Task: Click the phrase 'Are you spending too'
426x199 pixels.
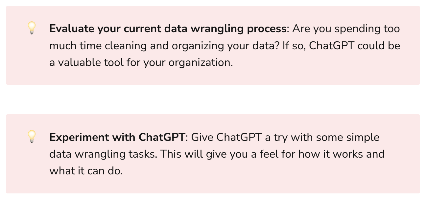Action: pos(346,29)
